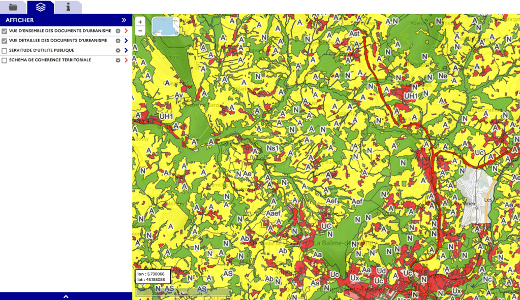This screenshot has height=300, width=520.
Task: Enable Servitude d'utilité publique layer
Action: pyautogui.click(x=5, y=51)
